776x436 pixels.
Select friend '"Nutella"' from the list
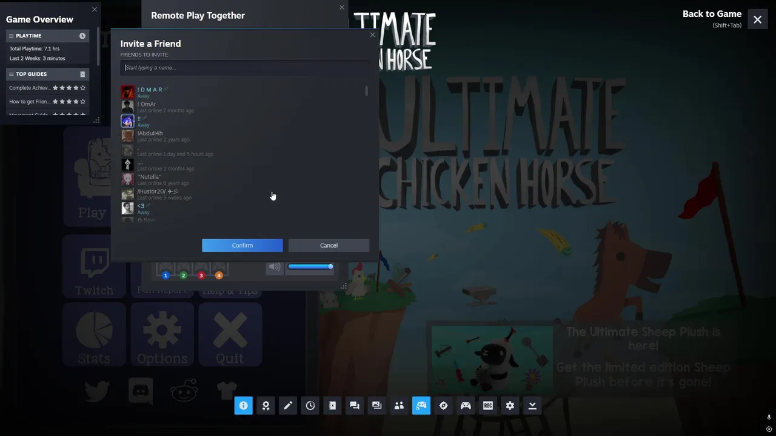tap(242, 179)
